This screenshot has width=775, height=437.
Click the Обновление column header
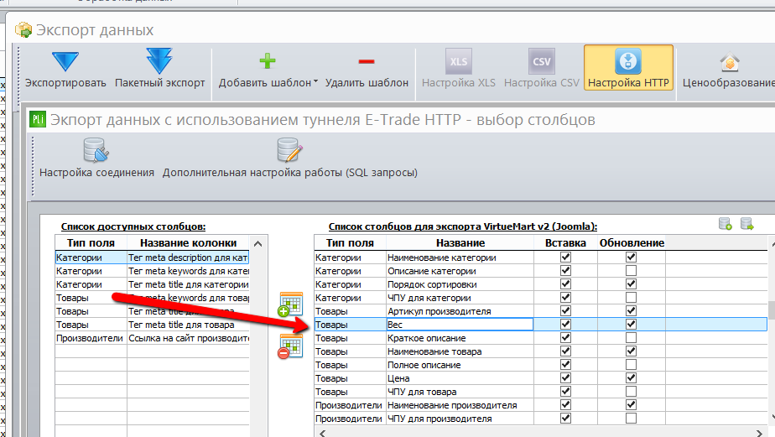coord(632,242)
